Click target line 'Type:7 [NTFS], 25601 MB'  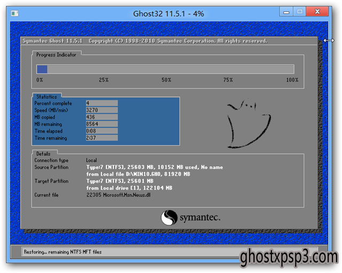[120, 181]
